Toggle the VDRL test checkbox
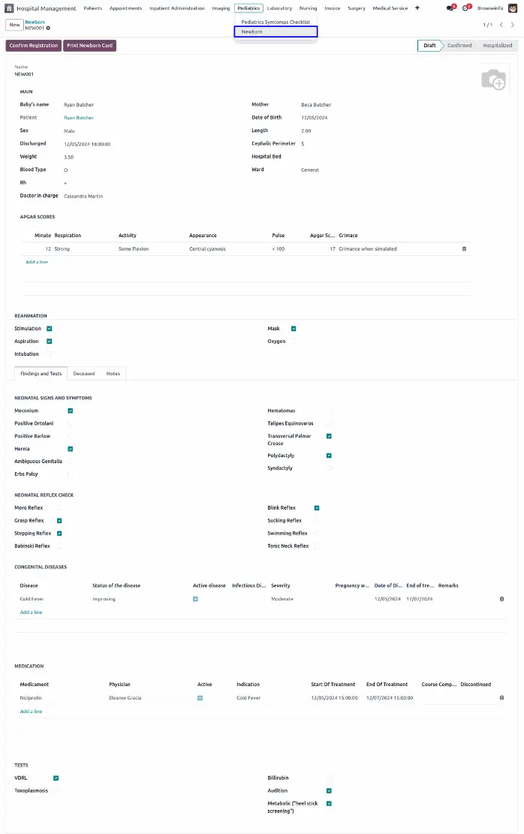Viewport: 524px width, 834px height. click(x=56, y=778)
